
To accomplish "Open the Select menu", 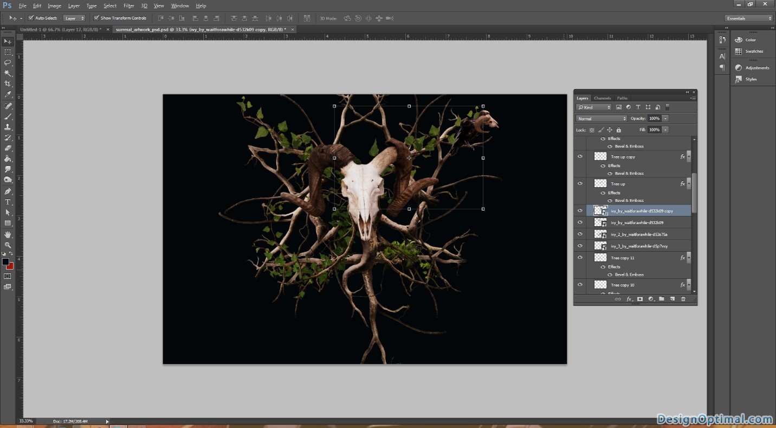I will [x=110, y=5].
